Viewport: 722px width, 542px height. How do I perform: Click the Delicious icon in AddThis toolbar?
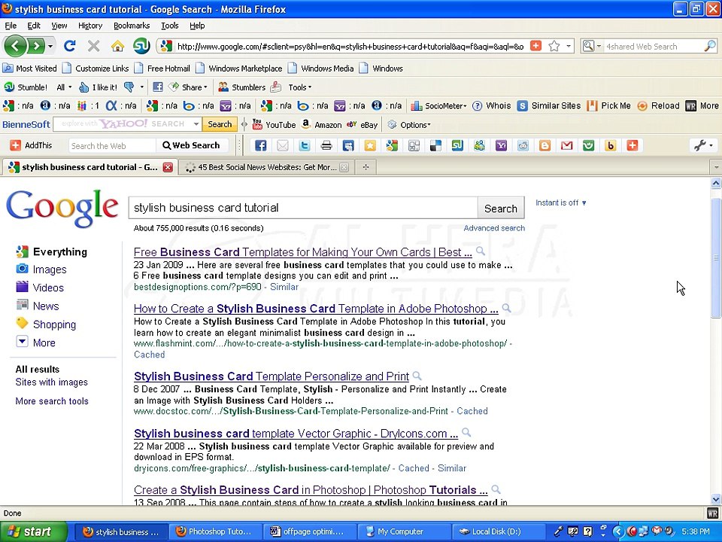[435, 145]
